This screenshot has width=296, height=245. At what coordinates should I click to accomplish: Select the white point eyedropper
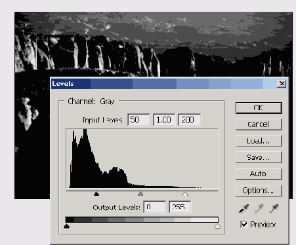[x=274, y=208]
